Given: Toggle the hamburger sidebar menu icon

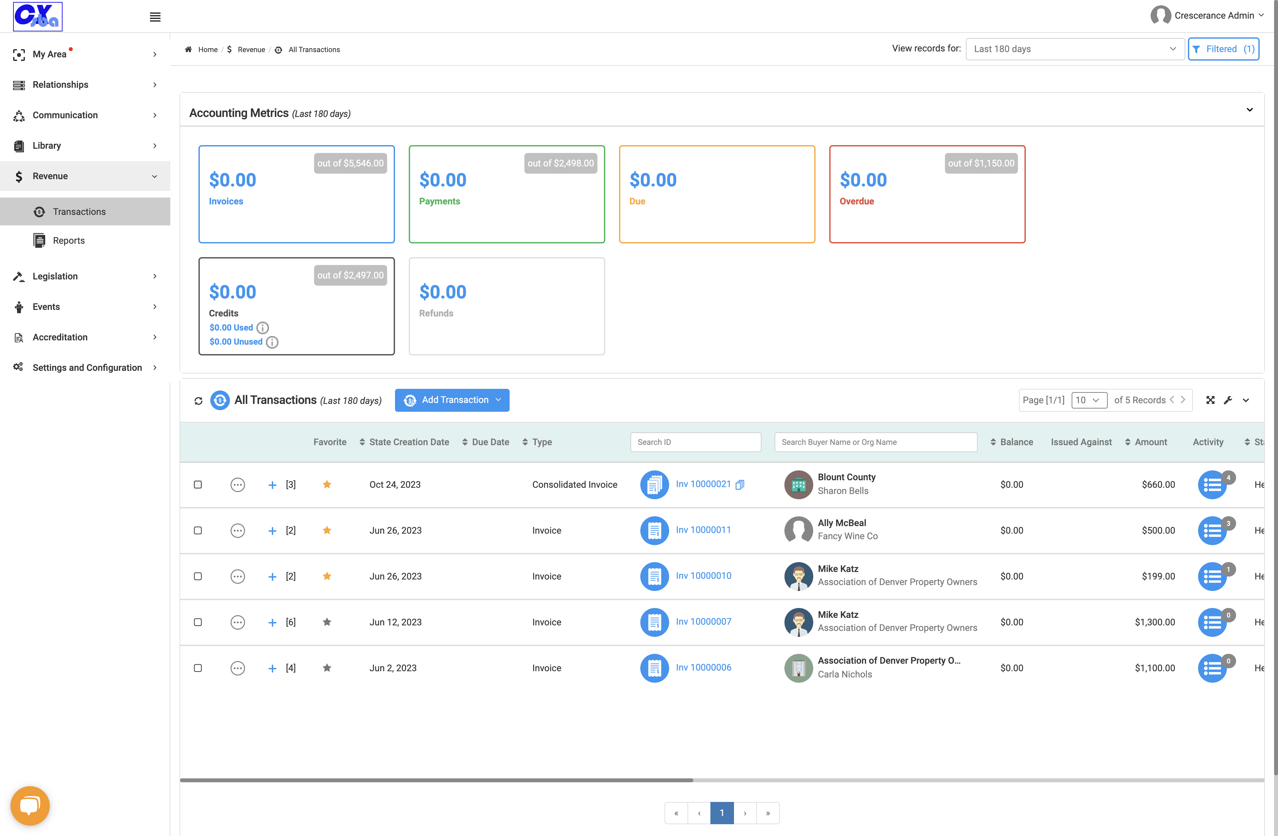Looking at the screenshot, I should [155, 17].
